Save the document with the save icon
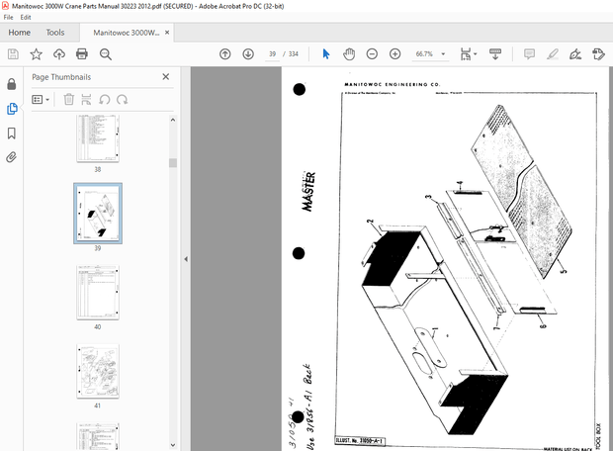Image resolution: width=613 pixels, height=451 pixels. click(13, 54)
